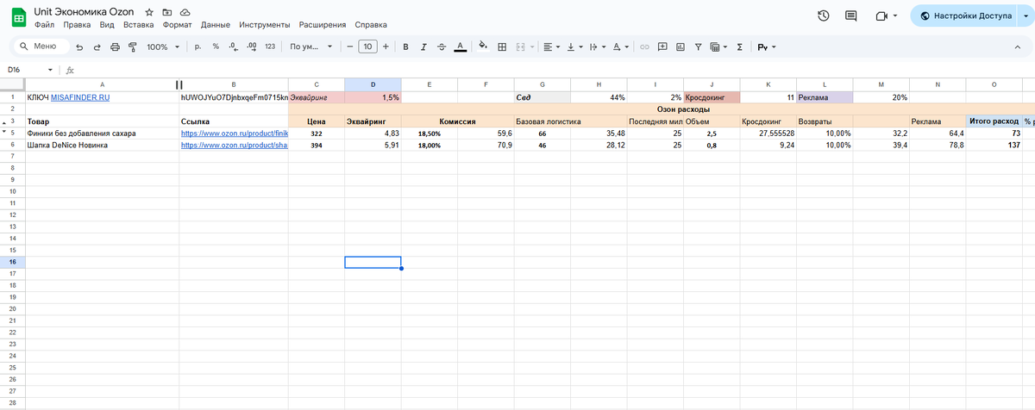Open the 123 number format menu
This screenshot has height=410, width=1035.
click(x=270, y=47)
